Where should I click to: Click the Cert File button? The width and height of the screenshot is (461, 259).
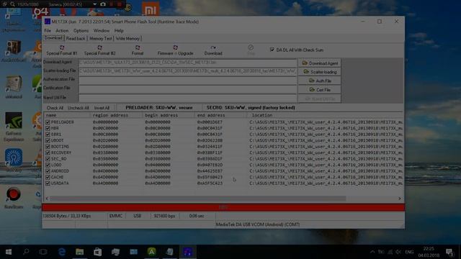point(320,89)
